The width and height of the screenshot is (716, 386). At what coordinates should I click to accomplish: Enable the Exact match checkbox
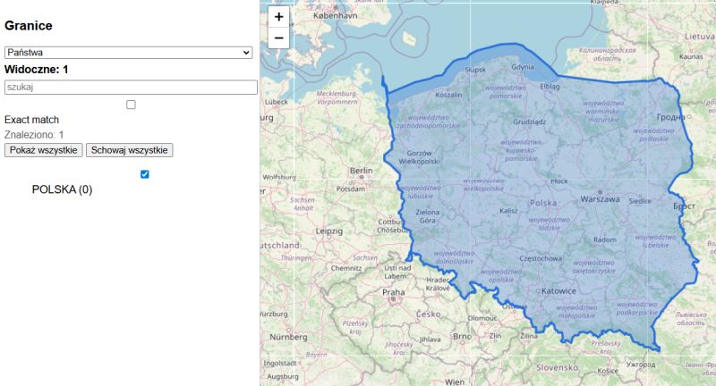131,105
